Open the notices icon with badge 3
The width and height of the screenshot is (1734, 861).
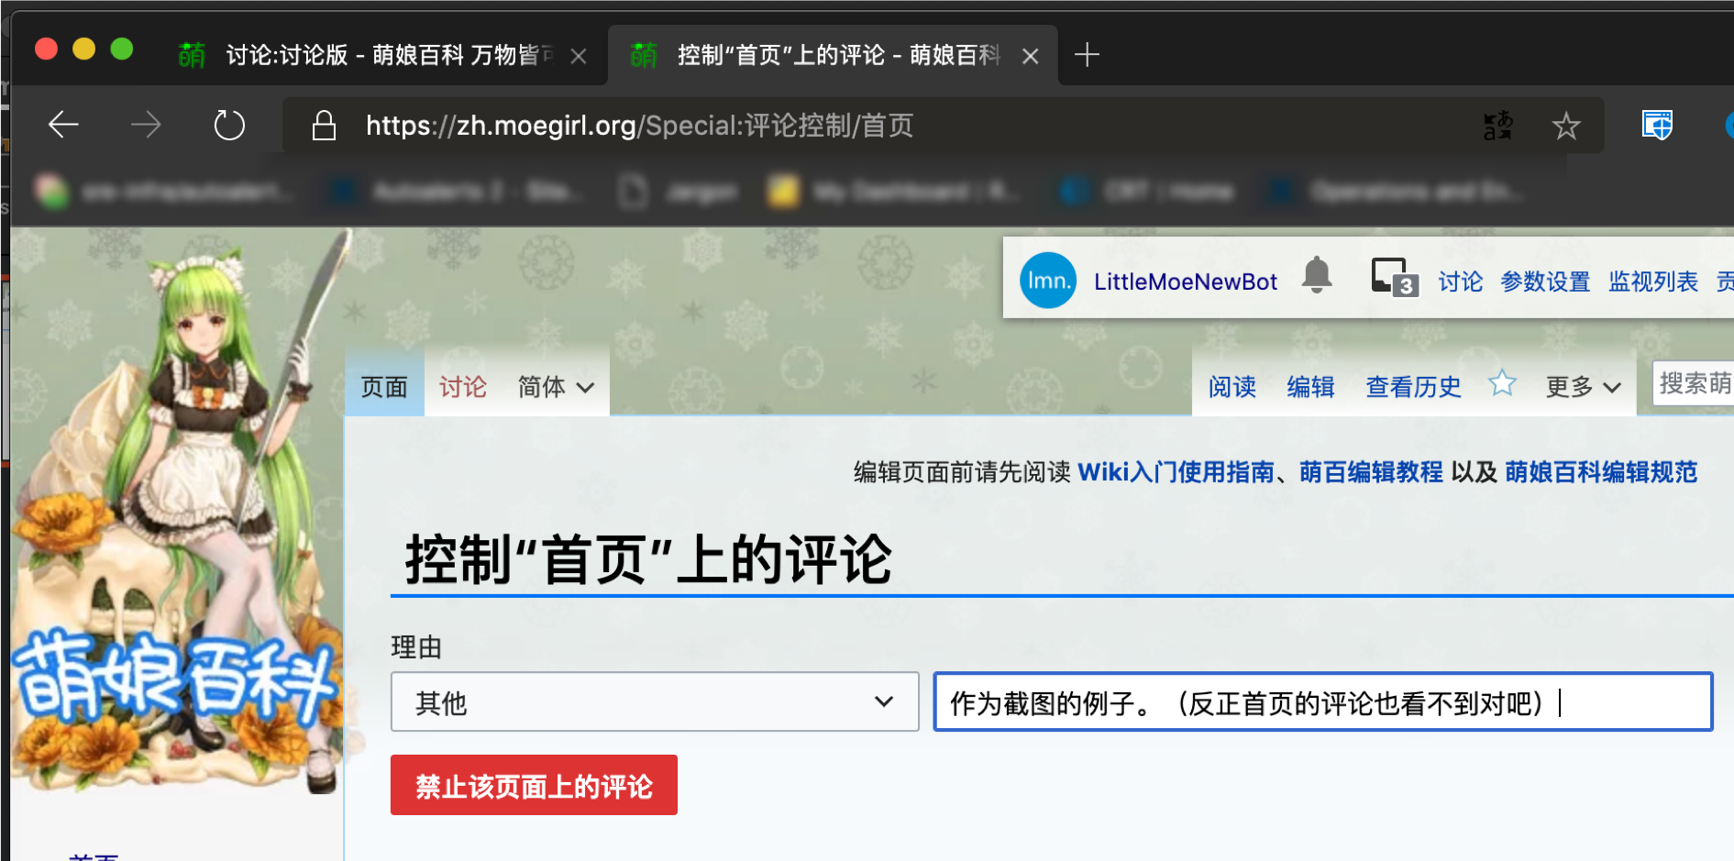(1393, 277)
